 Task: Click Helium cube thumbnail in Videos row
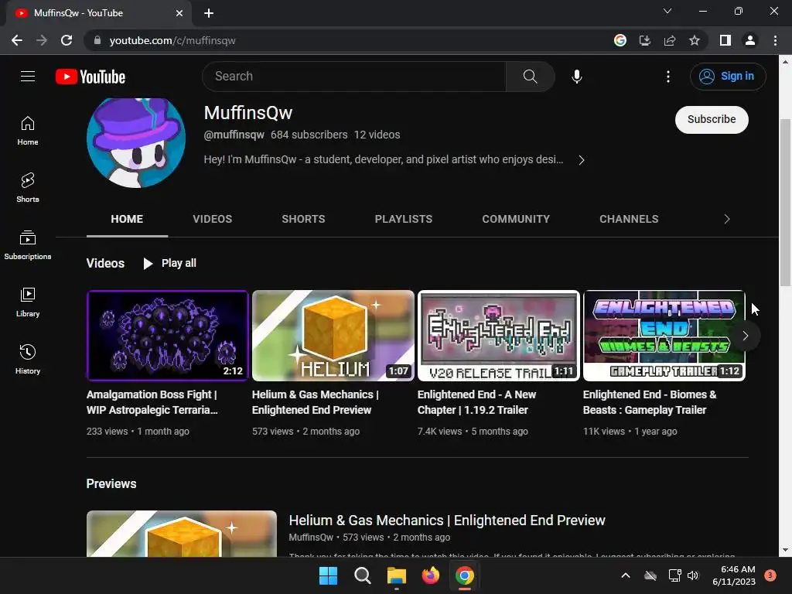[333, 336]
